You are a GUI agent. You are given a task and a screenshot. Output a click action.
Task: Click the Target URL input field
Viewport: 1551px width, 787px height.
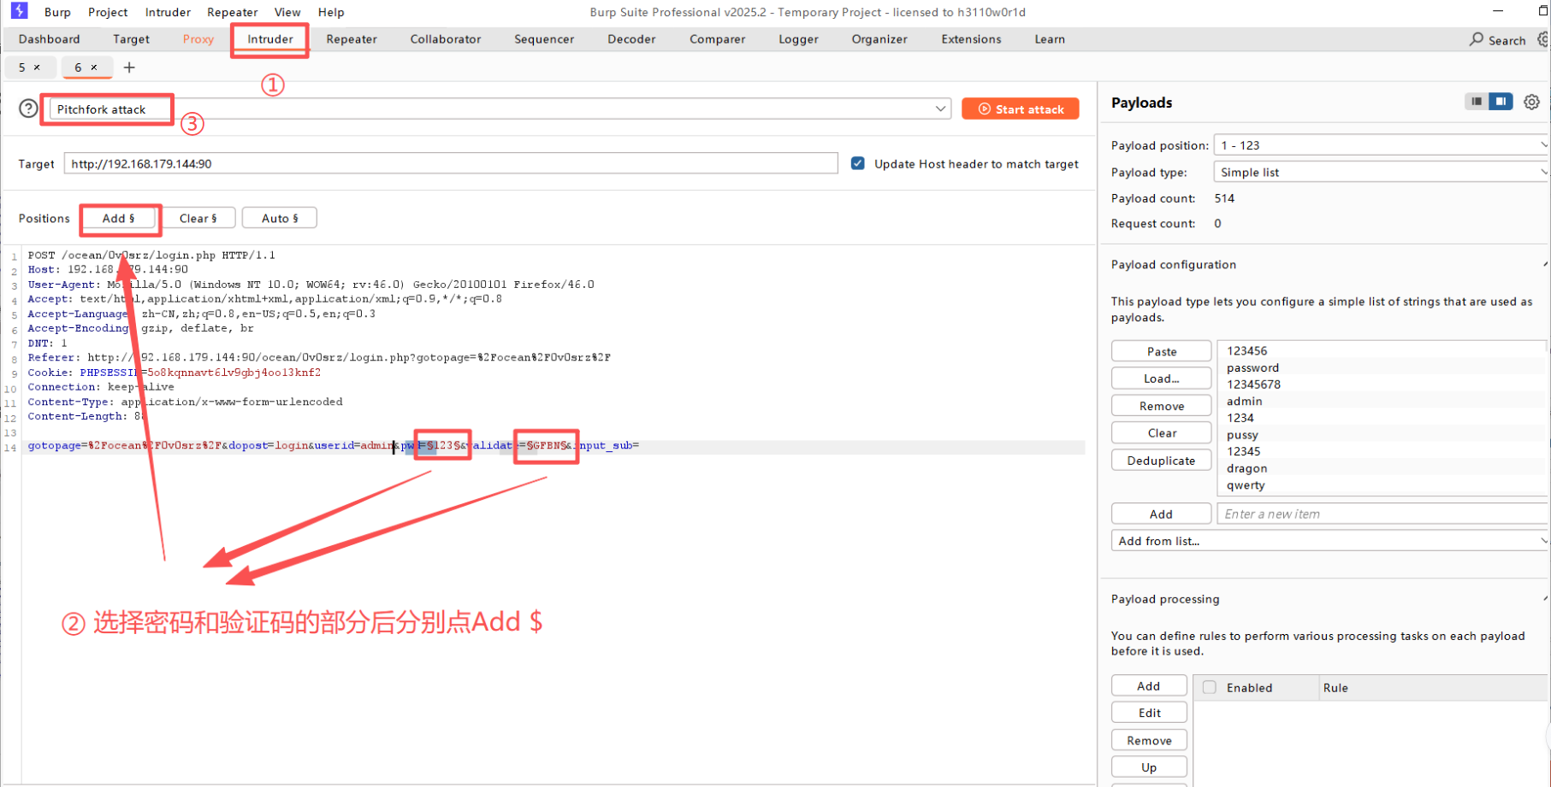[x=451, y=163]
